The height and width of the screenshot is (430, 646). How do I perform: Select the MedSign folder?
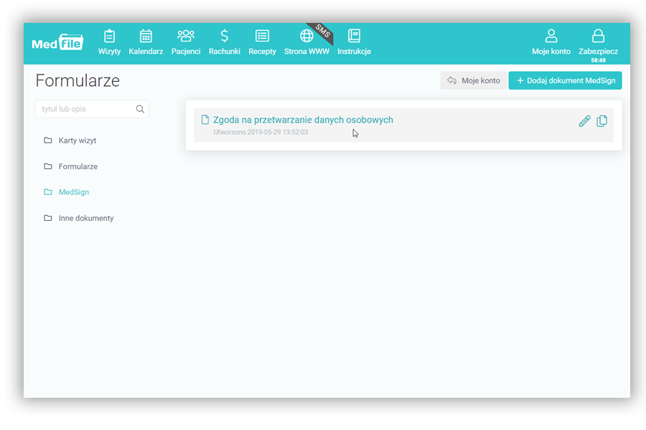(73, 192)
